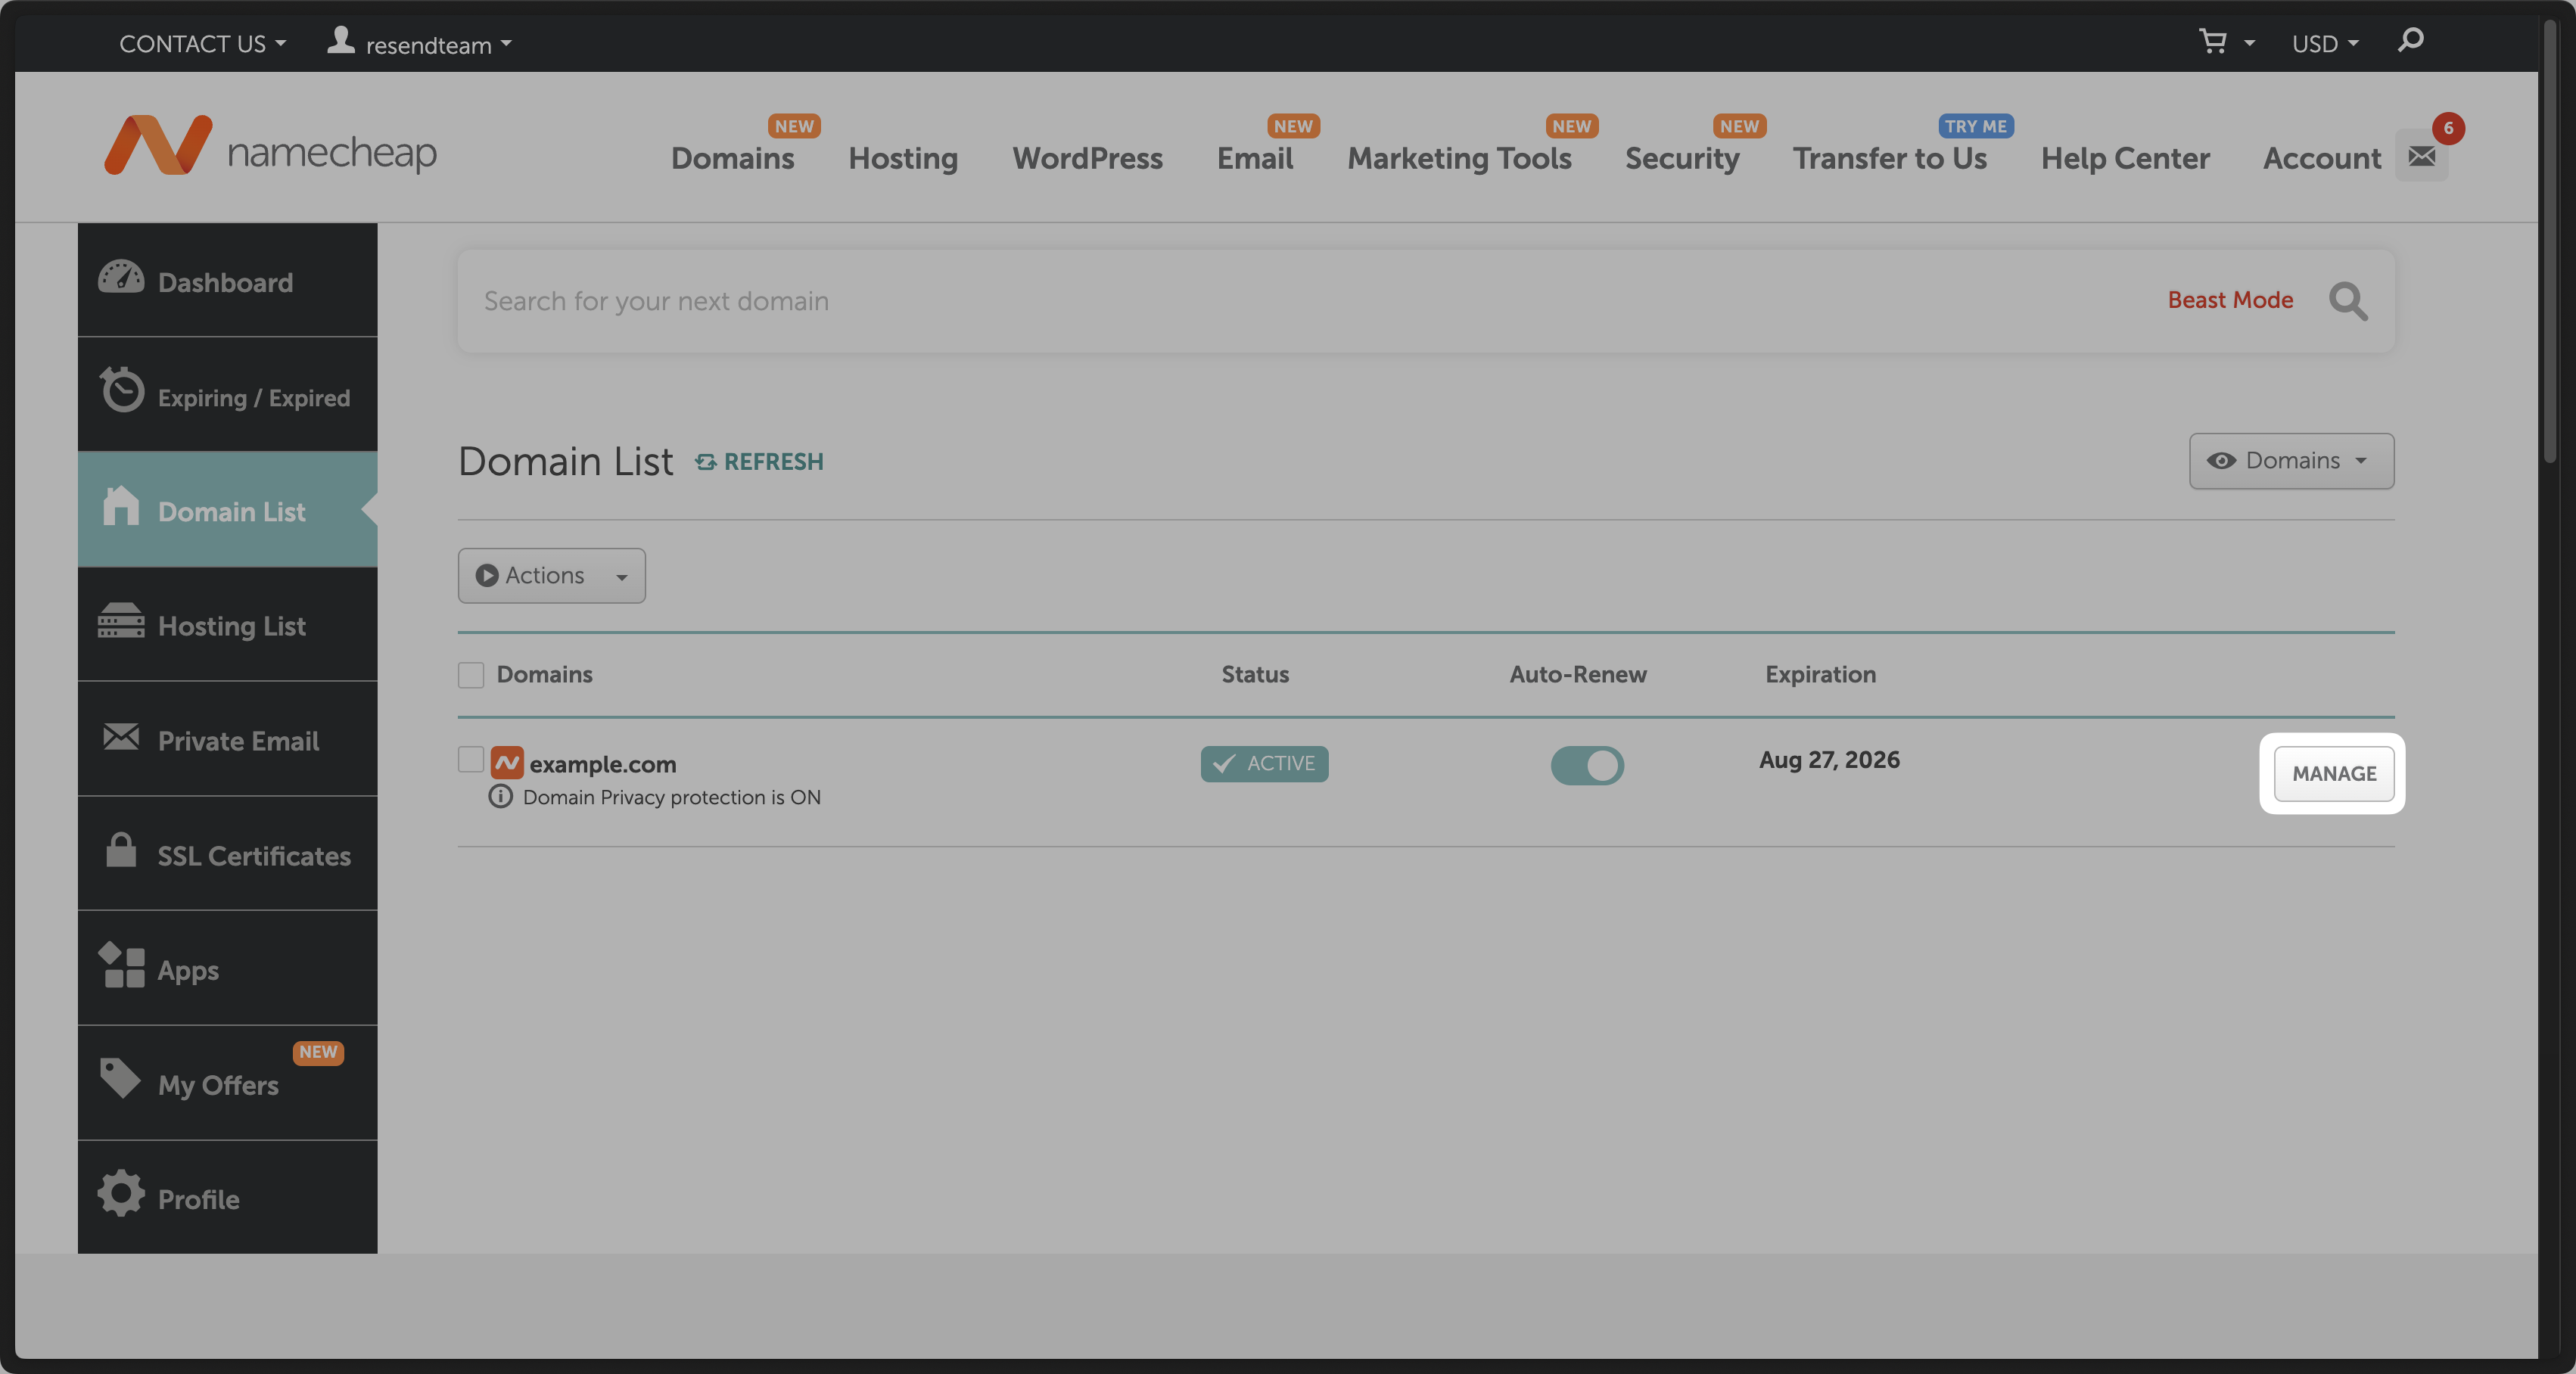Click the Profile gear icon in sidebar
The image size is (2576, 1374).
(121, 1194)
